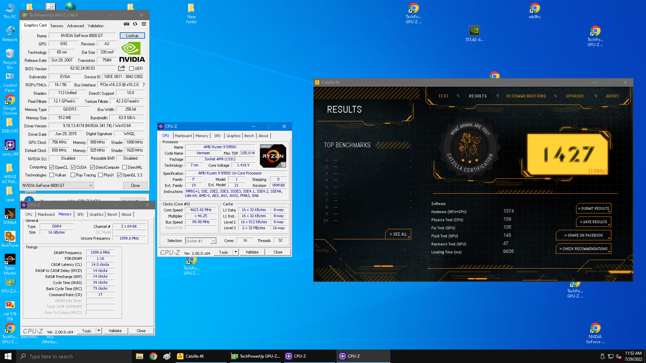Toggle the CUDA checkbox
The height and width of the screenshot is (363, 646).
pyautogui.click(x=73, y=167)
